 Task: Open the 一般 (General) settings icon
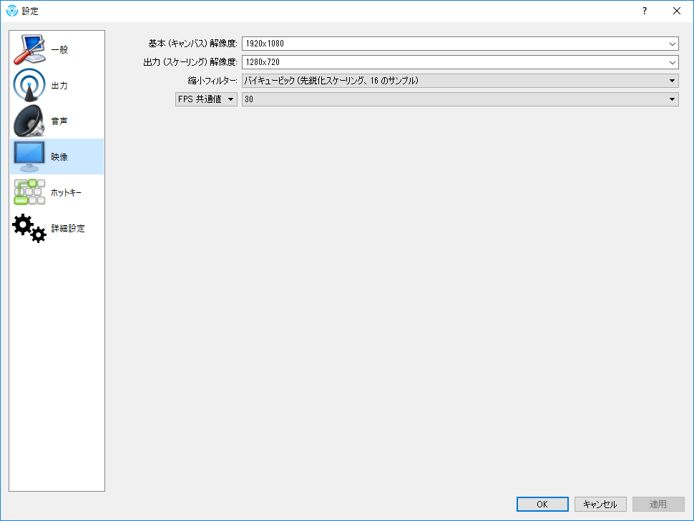tap(29, 49)
